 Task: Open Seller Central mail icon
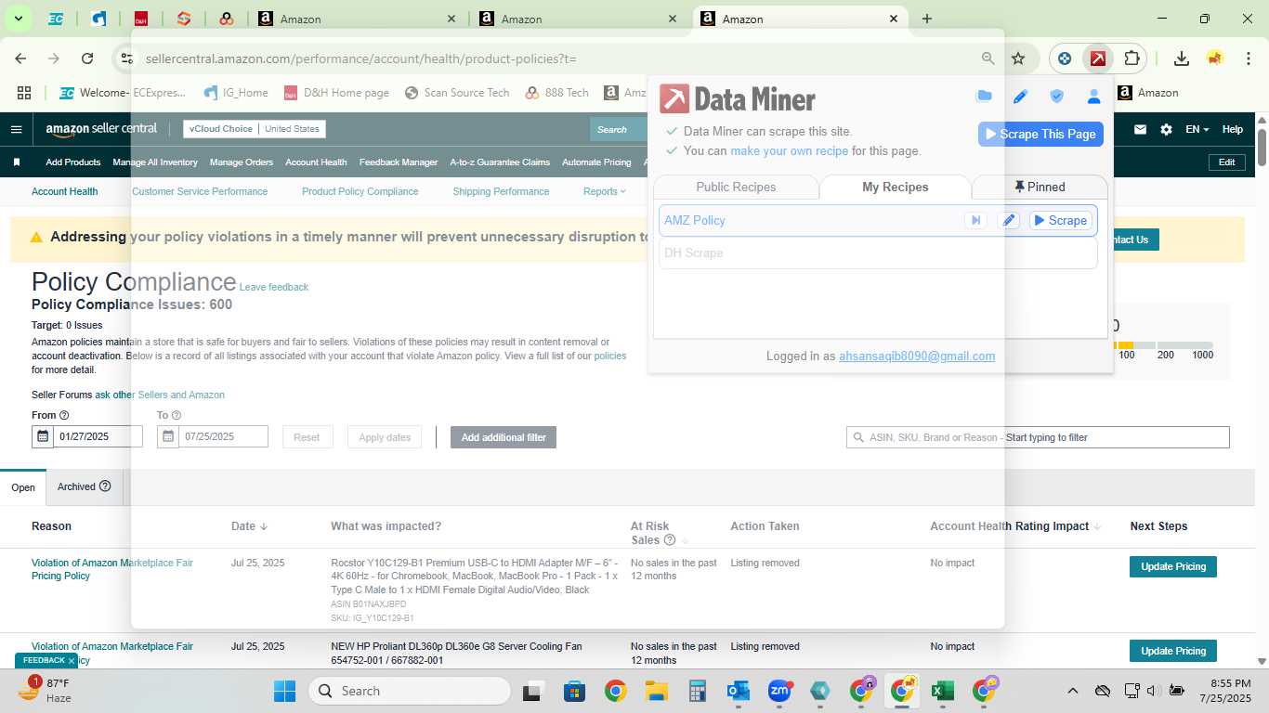pyautogui.click(x=1140, y=129)
